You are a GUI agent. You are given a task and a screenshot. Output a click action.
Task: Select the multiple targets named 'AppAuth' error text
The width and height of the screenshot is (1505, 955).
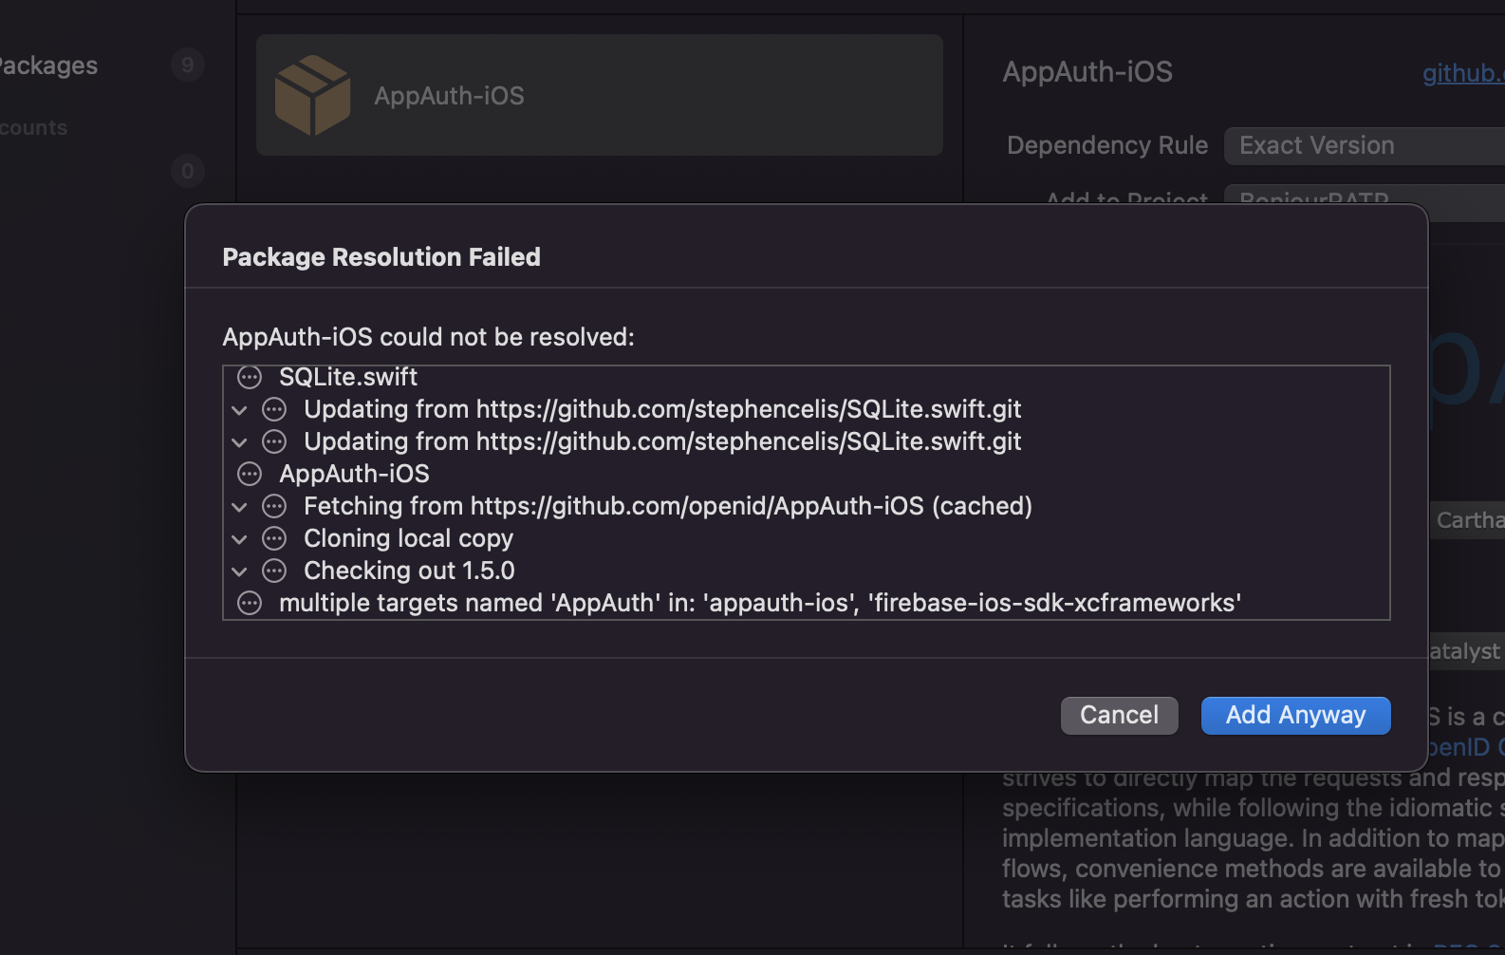tap(760, 603)
